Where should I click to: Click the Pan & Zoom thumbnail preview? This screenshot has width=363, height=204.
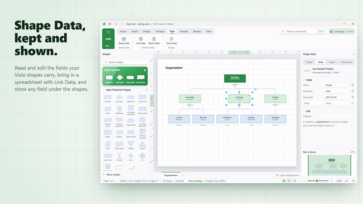tap(329, 165)
